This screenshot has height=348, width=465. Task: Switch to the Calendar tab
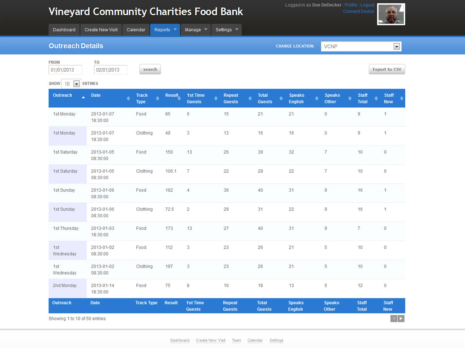click(136, 30)
